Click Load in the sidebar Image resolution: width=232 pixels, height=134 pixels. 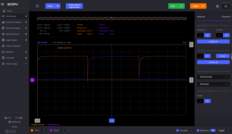(19, 117)
